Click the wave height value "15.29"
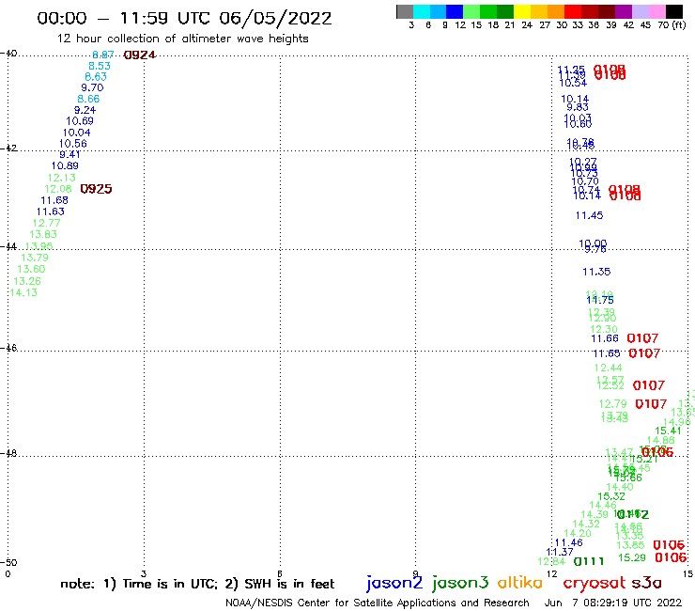The height and width of the screenshot is (611, 695). click(632, 557)
